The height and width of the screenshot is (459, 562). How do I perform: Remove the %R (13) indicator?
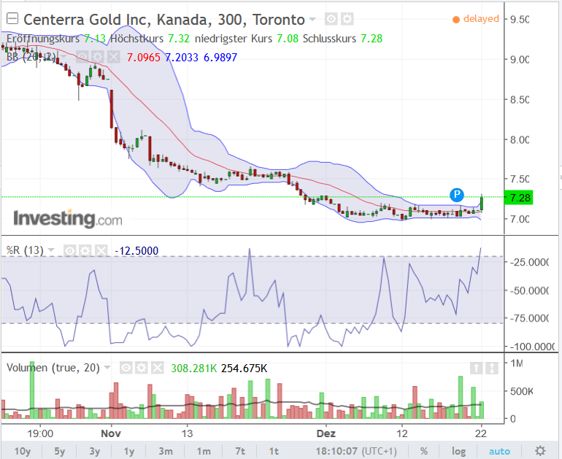pos(101,250)
